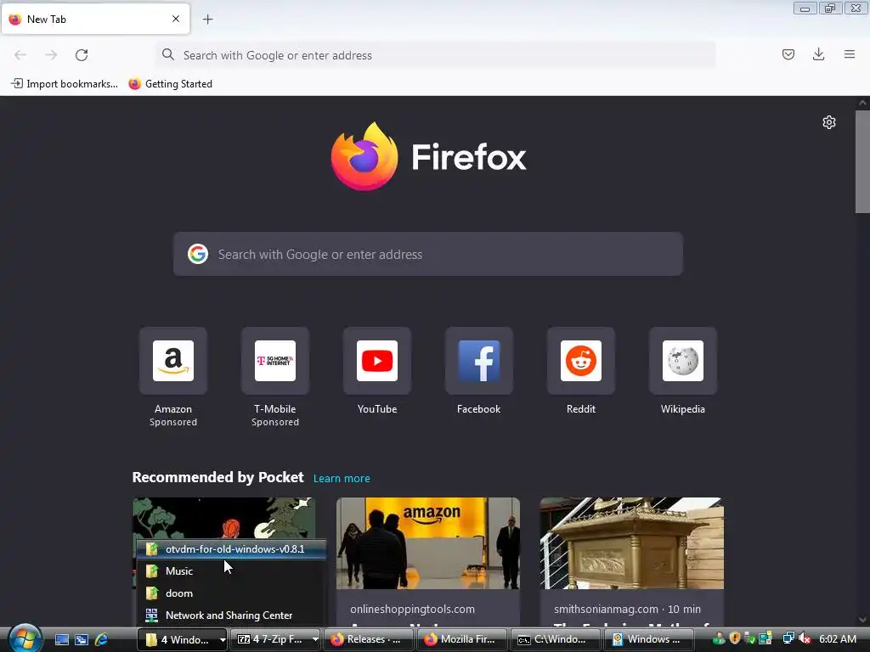870x652 pixels.
Task: Follow the Learn more Pocket link
Action: [x=342, y=479]
